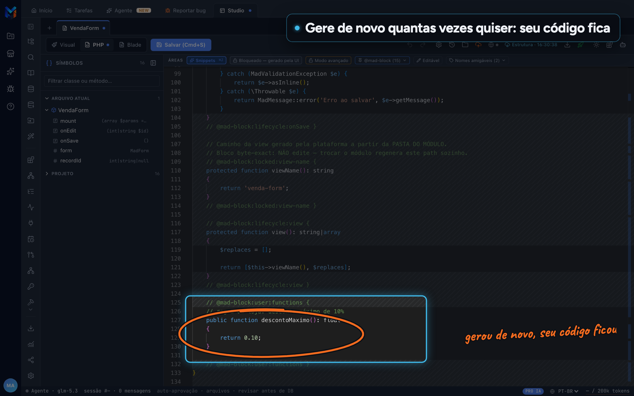This screenshot has height=396, width=634.
Task: Click the key icon in sidebar
Action: [x=31, y=286]
